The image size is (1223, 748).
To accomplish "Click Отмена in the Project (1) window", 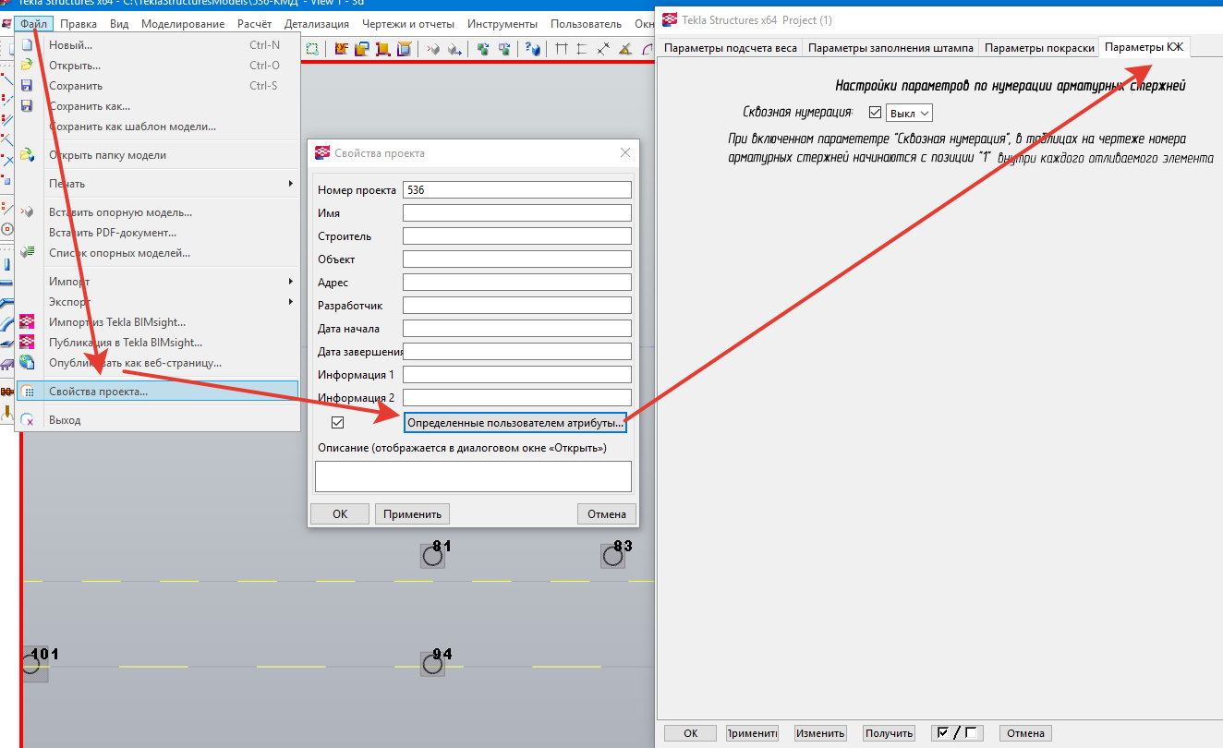I will pos(1025,733).
